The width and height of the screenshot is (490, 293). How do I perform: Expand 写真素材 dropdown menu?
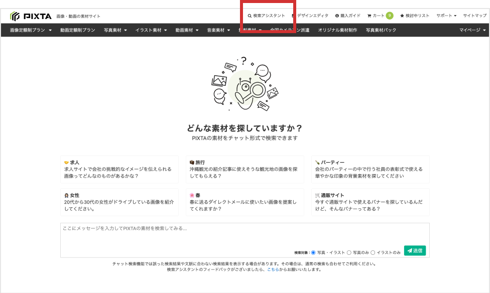coord(115,30)
